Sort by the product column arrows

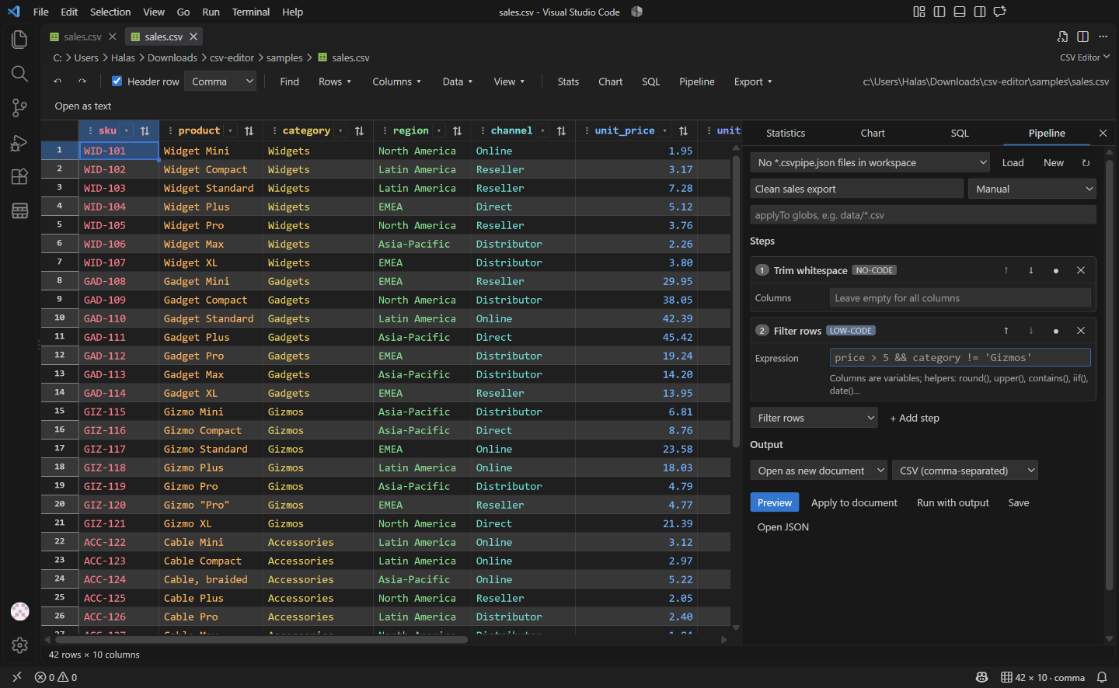(x=249, y=131)
